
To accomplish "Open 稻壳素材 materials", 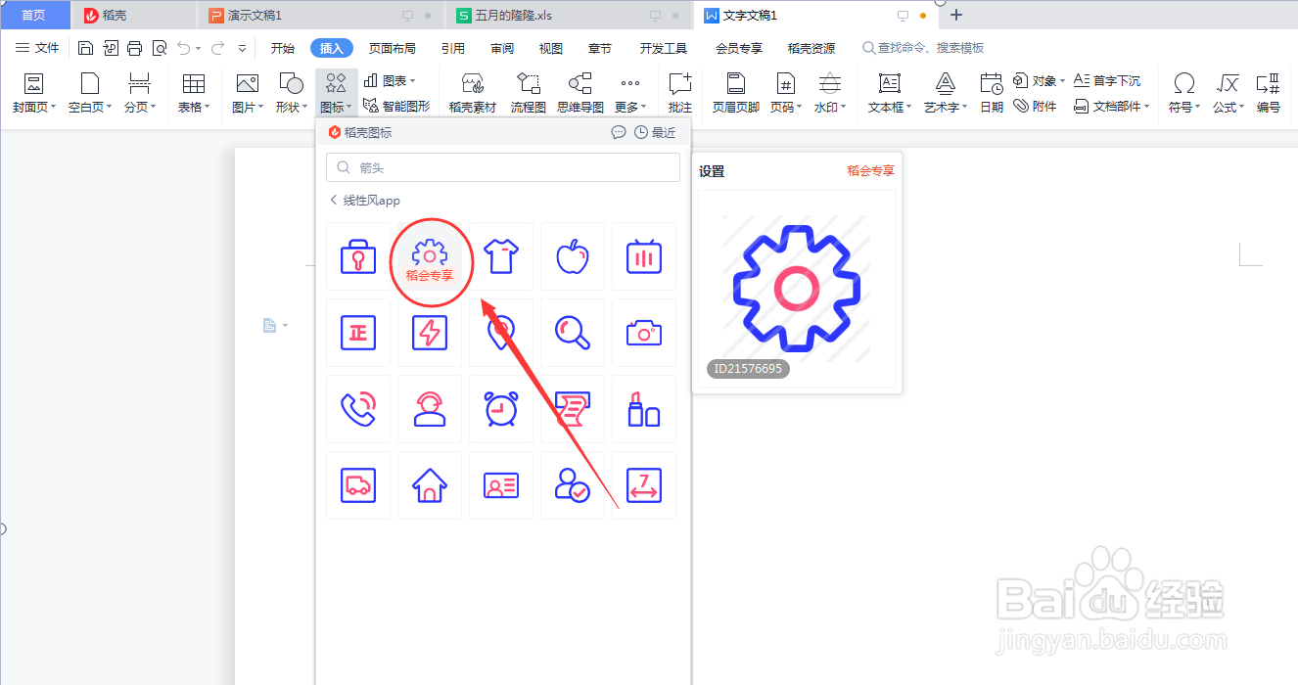I will [473, 94].
